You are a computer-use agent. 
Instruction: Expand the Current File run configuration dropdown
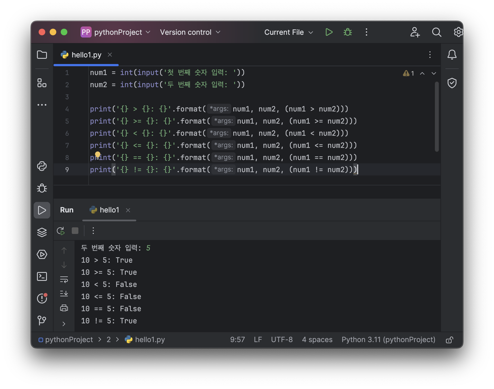[288, 32]
